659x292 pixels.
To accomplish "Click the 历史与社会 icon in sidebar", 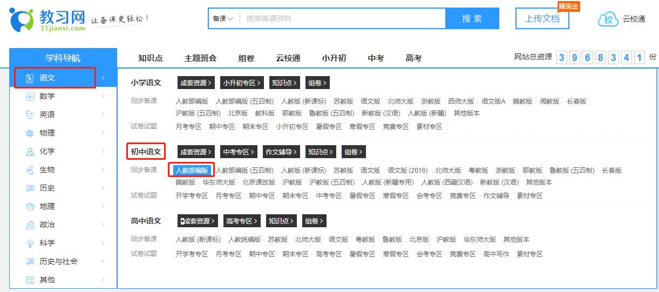I will (x=30, y=261).
